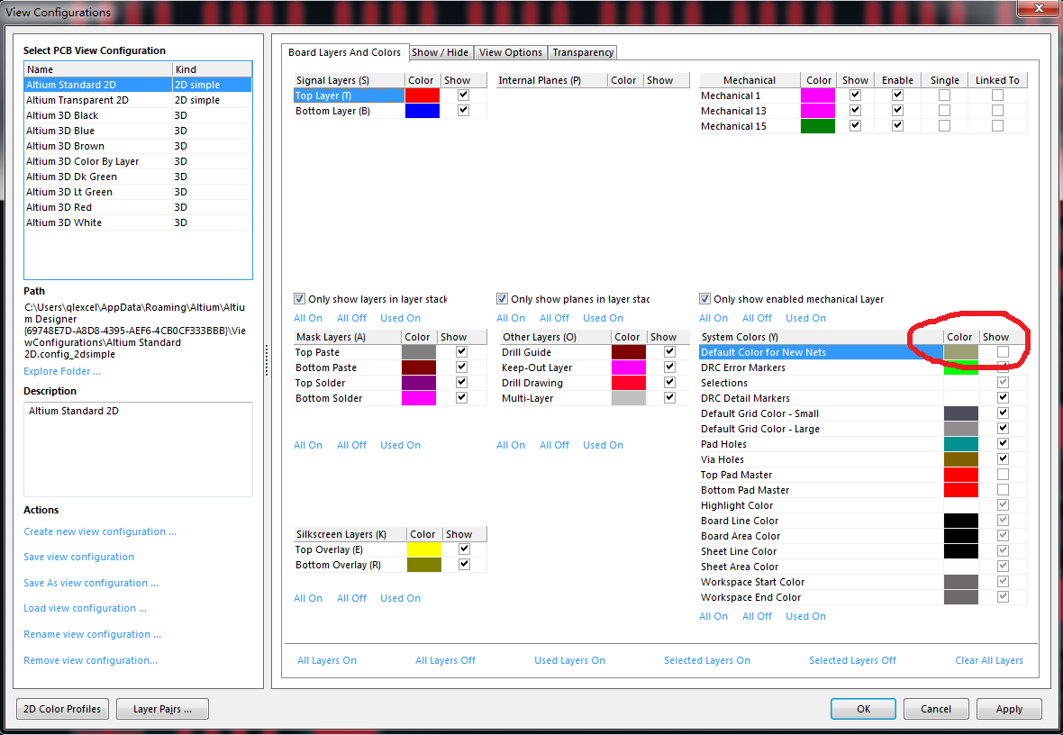The height and width of the screenshot is (735, 1063).
Task: Change the Top Overlay yellow color swatch
Action: tap(423, 549)
